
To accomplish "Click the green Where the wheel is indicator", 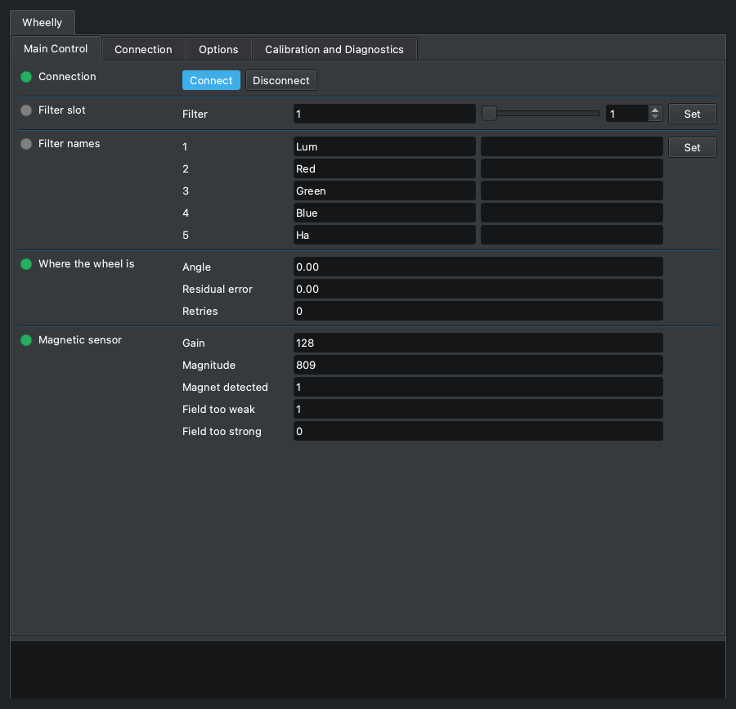I will [x=26, y=264].
